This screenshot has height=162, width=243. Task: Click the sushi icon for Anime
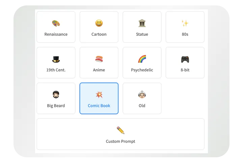[x=99, y=59]
